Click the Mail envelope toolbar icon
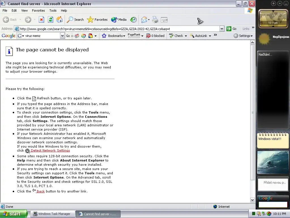The image size is (290, 218). [144, 20]
